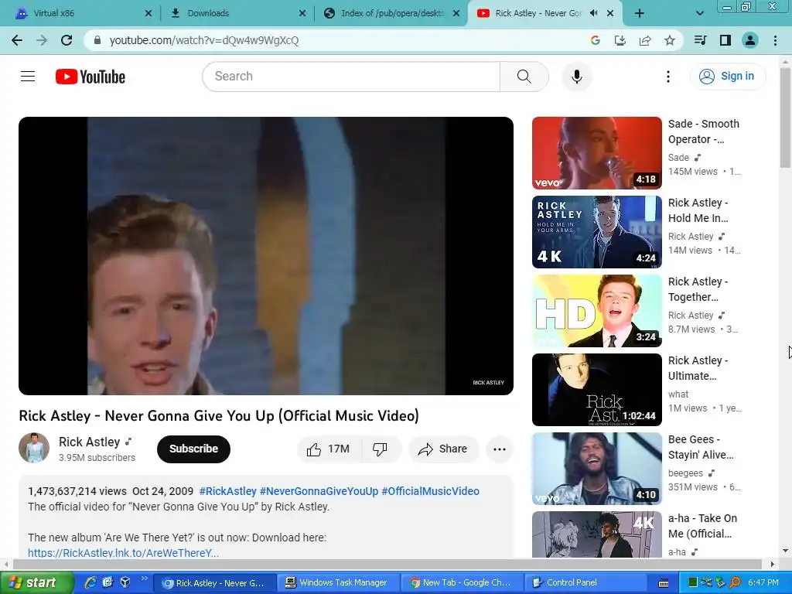Image resolution: width=792 pixels, height=594 pixels.
Task: Switch to New Tab Google Chrome taskbar button
Action: tap(461, 583)
